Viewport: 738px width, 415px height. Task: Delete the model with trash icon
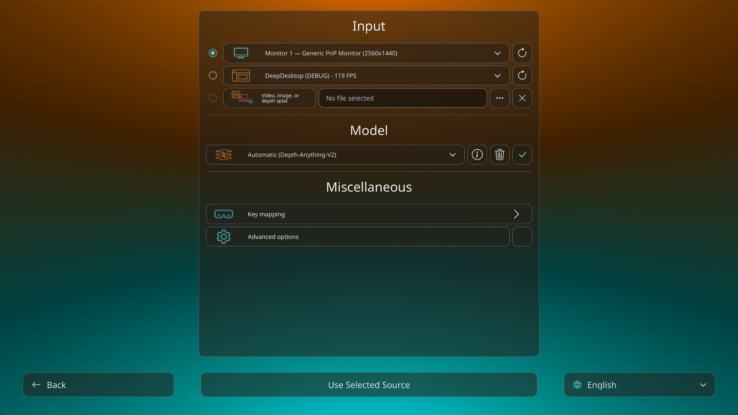500,154
